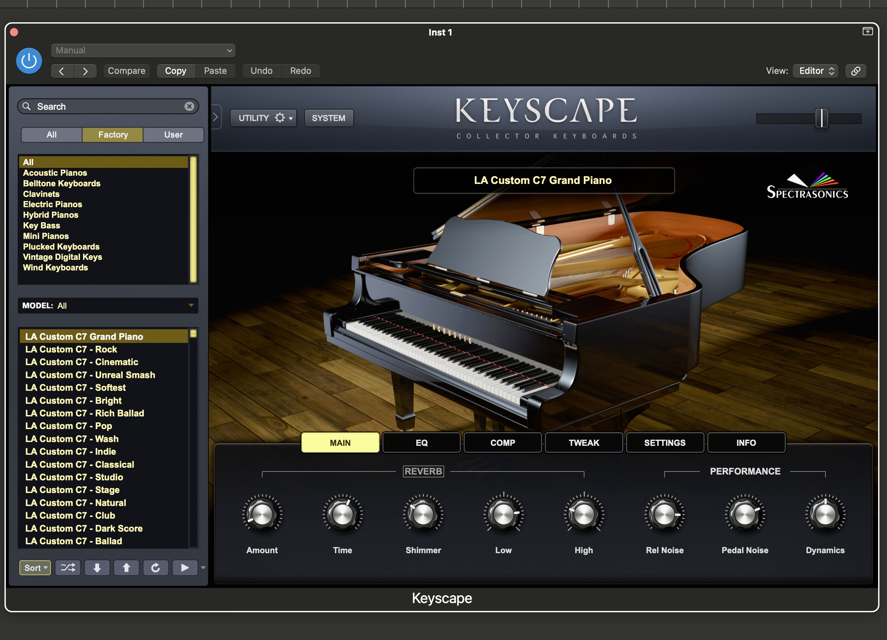Switch to the MAIN tab
Viewport: 887px width, 640px height.
tap(340, 442)
